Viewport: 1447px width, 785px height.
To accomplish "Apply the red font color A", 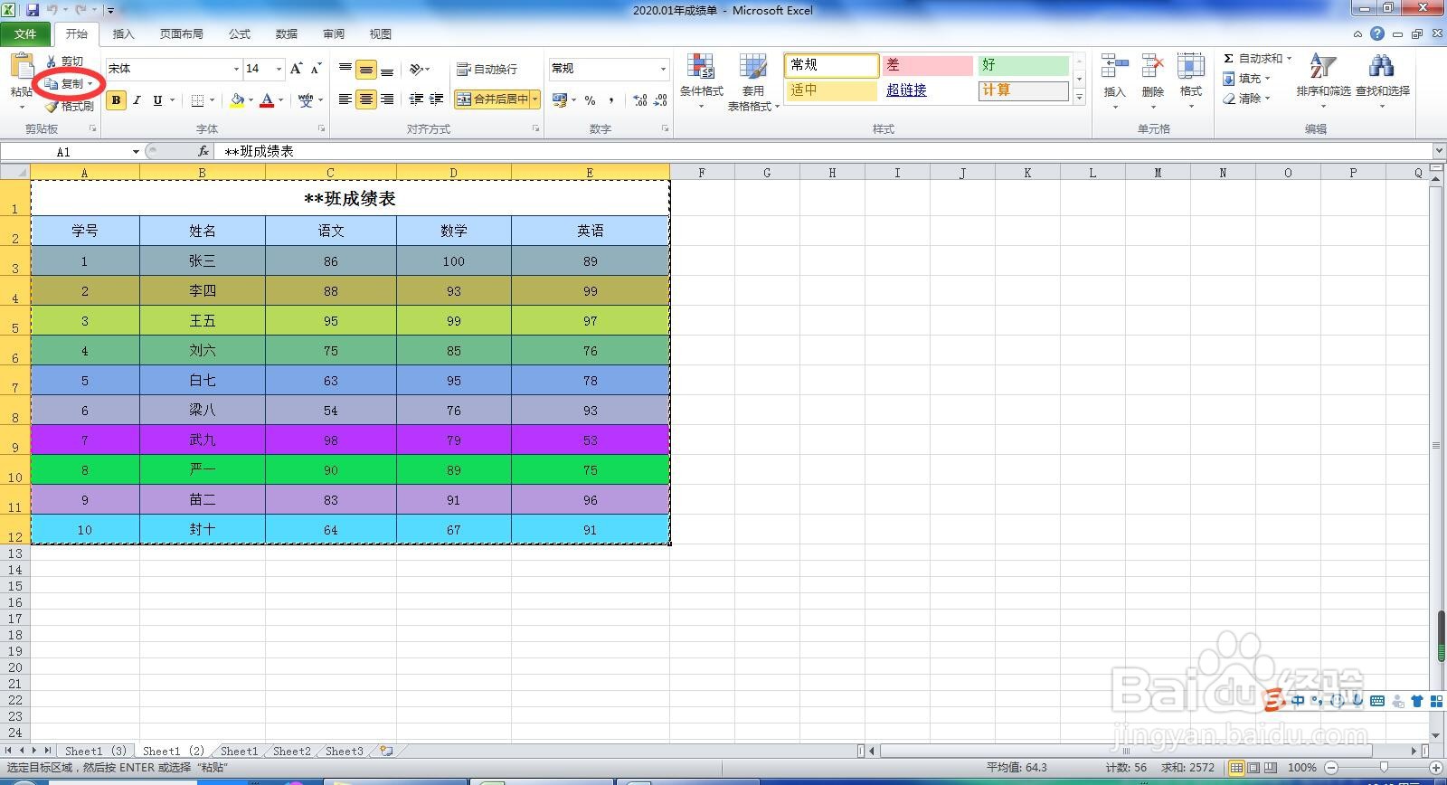I will (267, 100).
